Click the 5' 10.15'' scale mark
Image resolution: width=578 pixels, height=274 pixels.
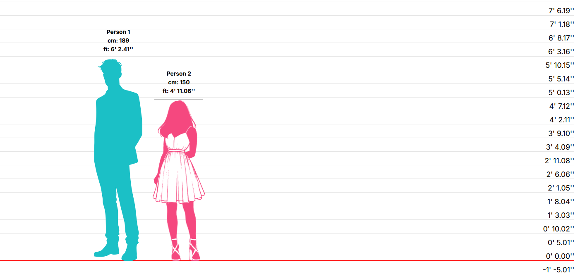[560, 65]
